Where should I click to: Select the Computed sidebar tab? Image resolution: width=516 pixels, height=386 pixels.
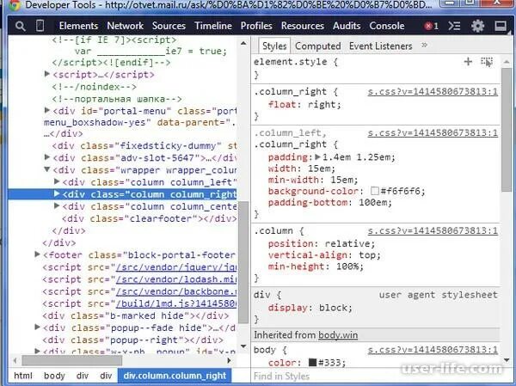[x=317, y=46]
